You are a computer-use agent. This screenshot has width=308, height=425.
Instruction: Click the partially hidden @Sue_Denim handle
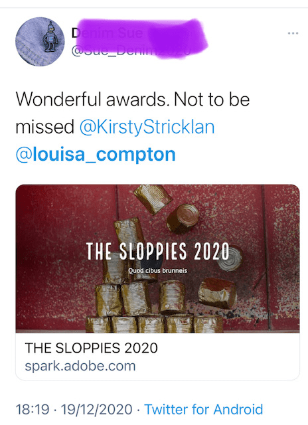[x=131, y=50]
